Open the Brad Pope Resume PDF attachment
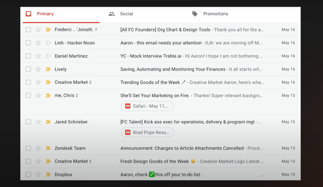This screenshot has width=323, height=187. coord(147,132)
